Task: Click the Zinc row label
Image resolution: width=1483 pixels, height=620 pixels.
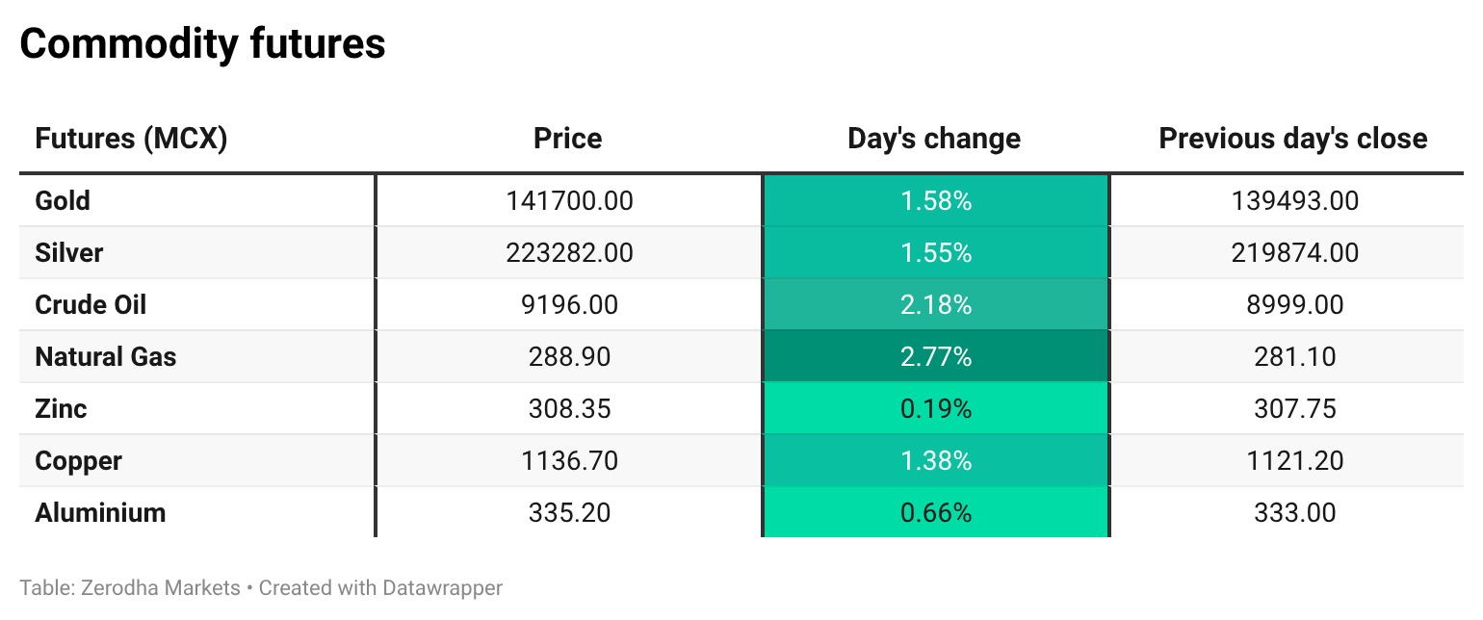Action: [61, 409]
